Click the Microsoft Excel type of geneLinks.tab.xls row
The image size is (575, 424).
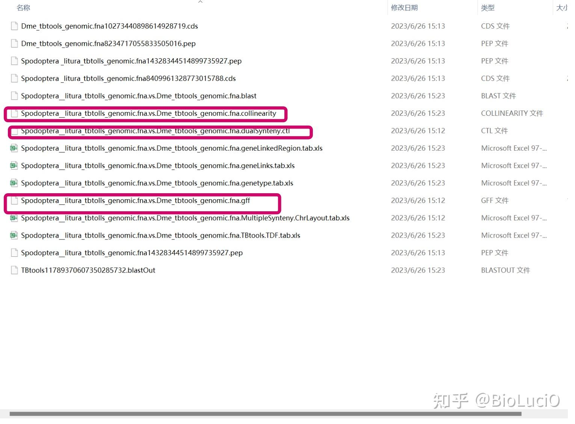(514, 166)
